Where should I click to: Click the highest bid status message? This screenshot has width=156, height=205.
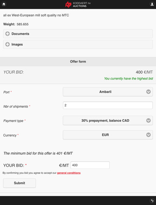128,79
